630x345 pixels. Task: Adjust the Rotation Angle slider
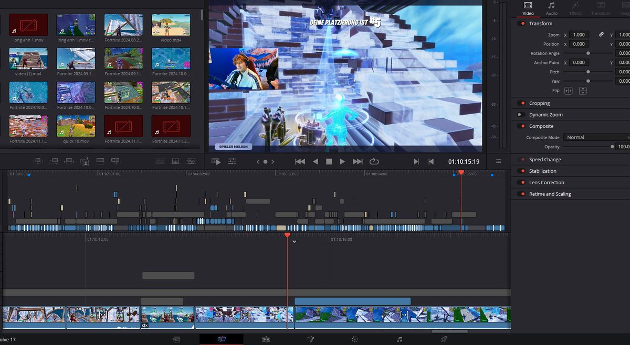pyautogui.click(x=588, y=53)
